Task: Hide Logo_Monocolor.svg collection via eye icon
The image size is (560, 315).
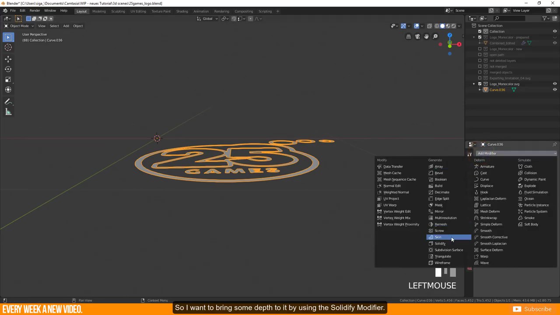Action: tap(555, 84)
